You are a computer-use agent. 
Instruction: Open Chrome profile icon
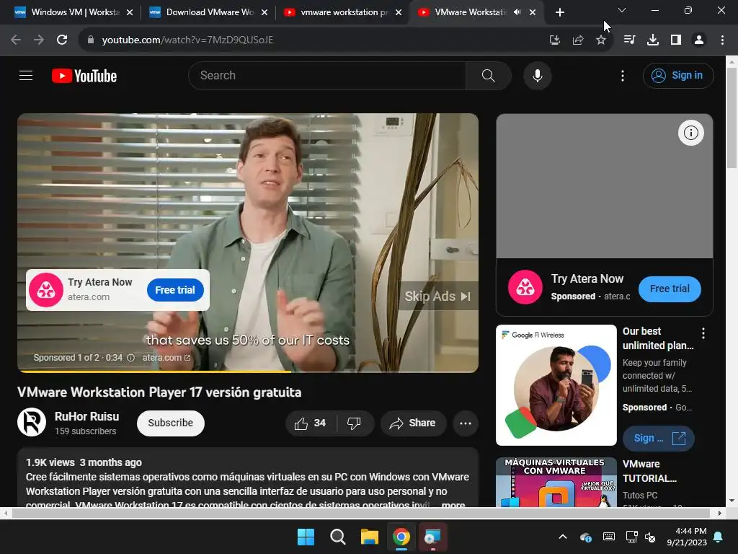coord(699,40)
